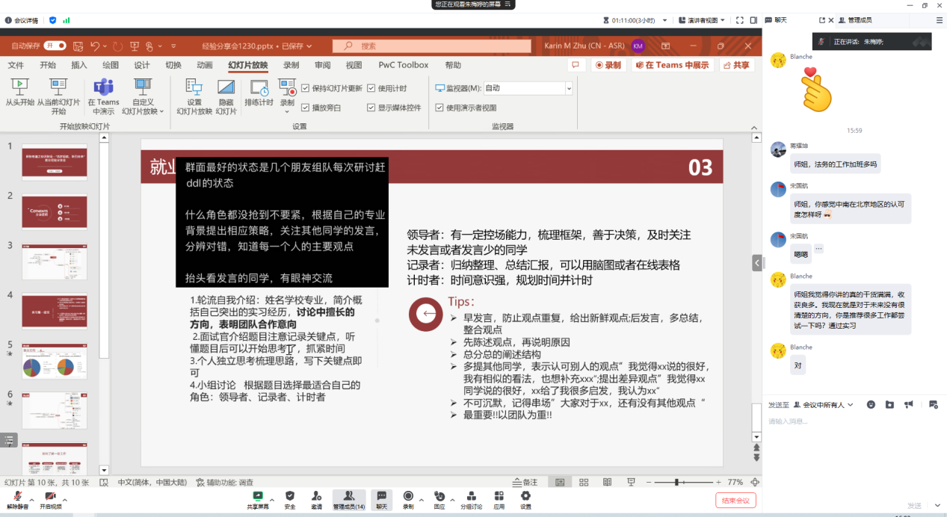Click the 安全 shield icon

point(290,496)
